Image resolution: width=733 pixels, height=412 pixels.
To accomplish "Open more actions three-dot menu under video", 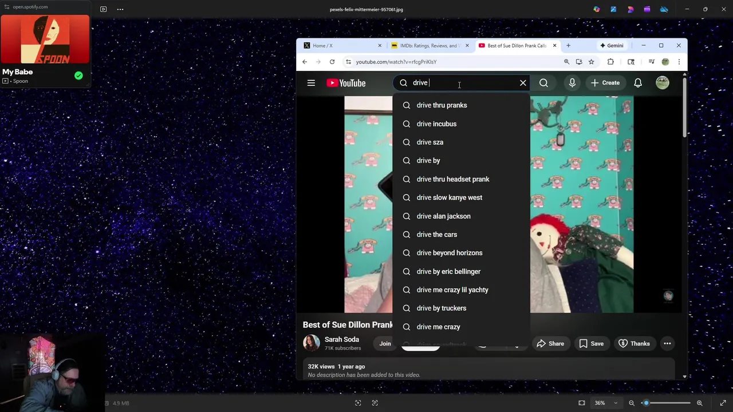I will coord(667,344).
